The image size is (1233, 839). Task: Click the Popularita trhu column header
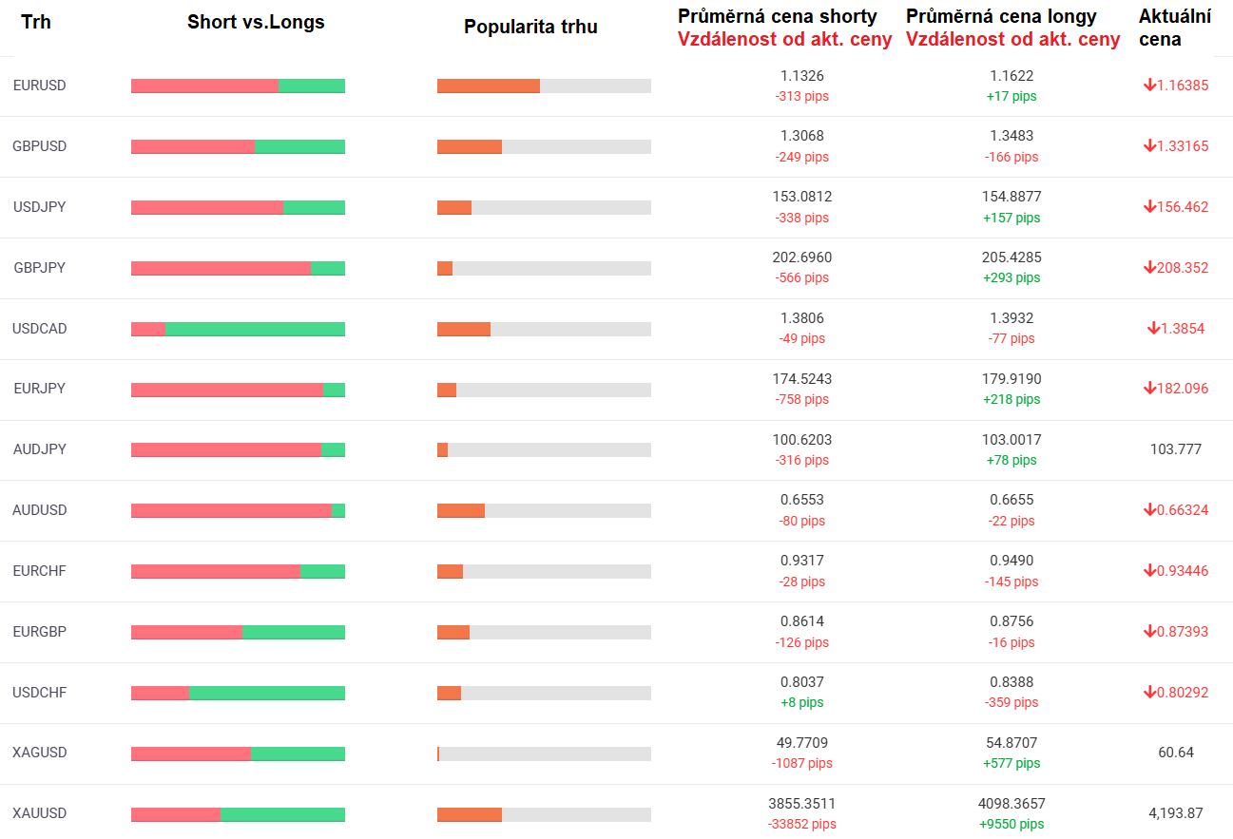click(x=530, y=28)
